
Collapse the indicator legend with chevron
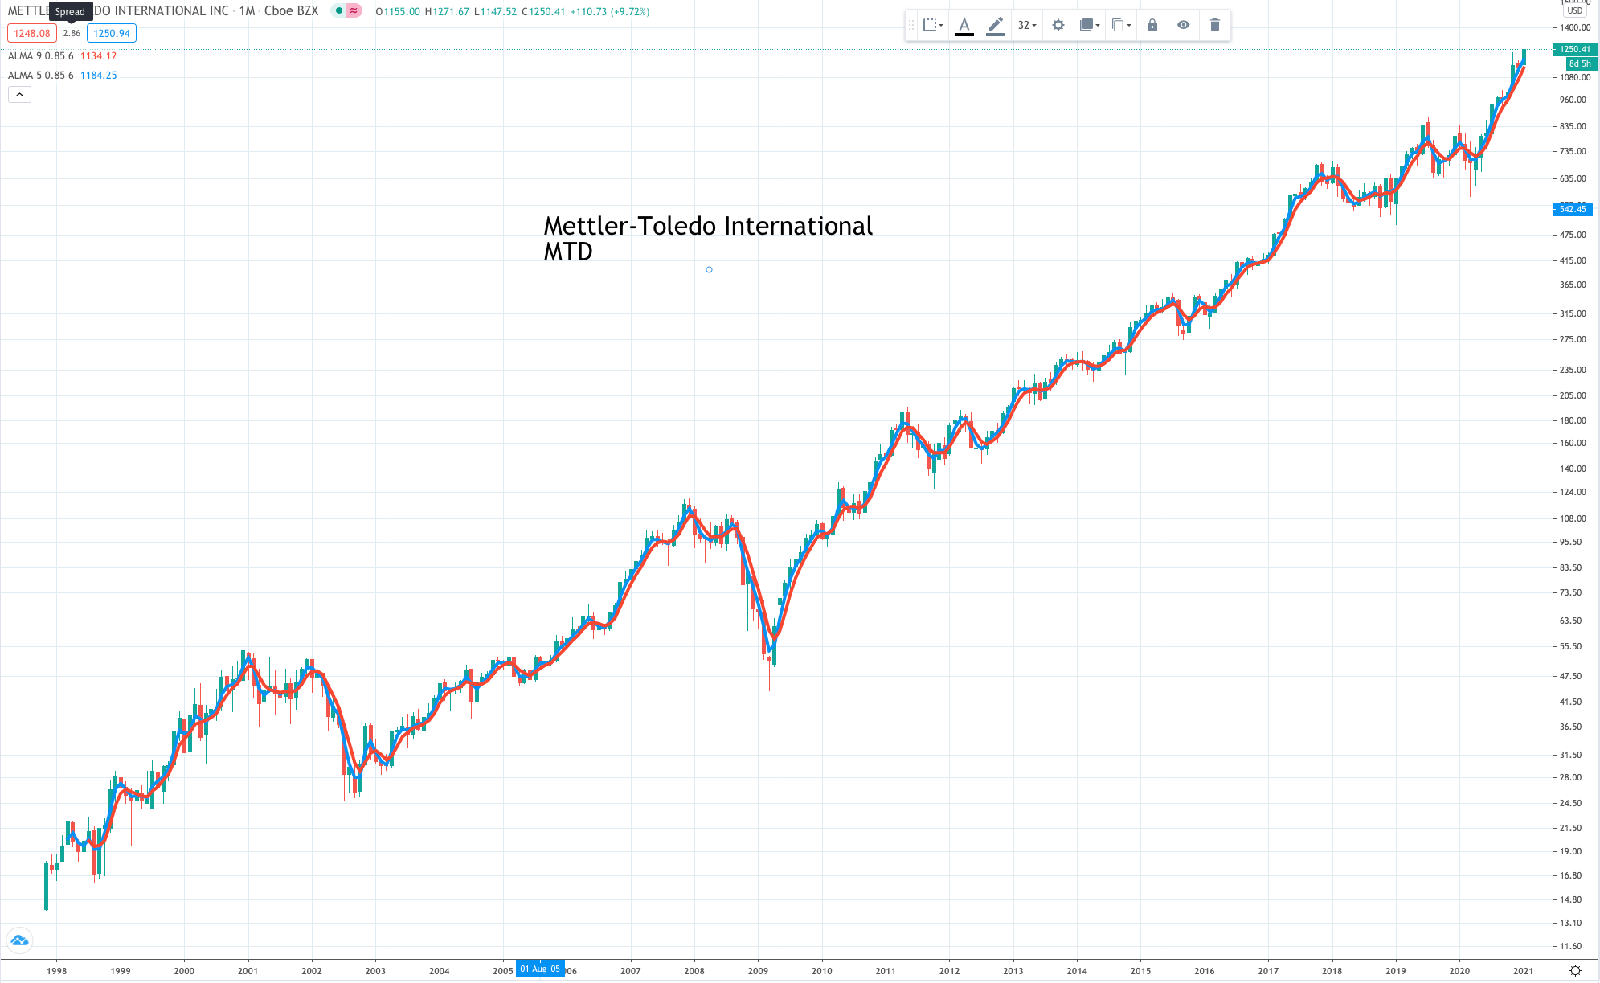click(19, 94)
